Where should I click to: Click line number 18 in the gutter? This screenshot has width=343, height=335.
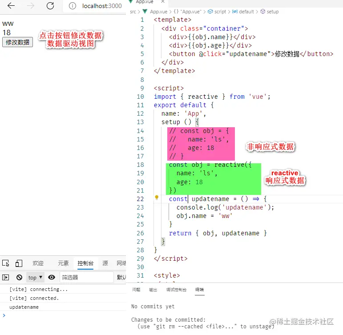click(140, 165)
